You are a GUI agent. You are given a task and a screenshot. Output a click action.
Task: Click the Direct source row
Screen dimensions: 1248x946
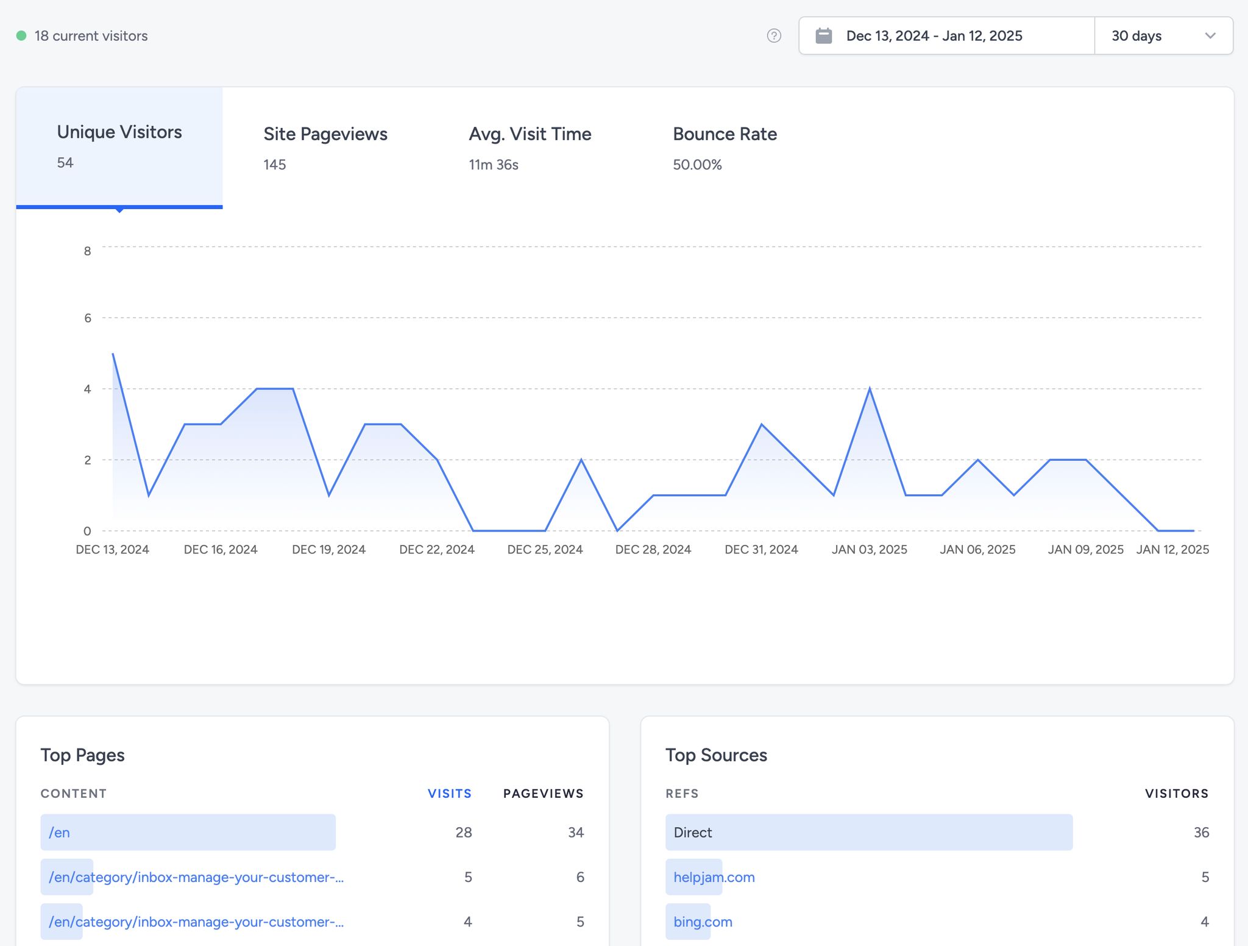click(x=937, y=833)
